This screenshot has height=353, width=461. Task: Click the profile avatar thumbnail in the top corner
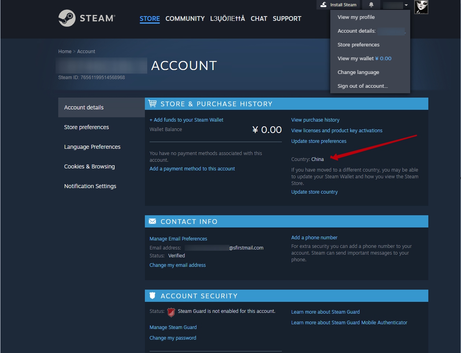pos(421,7)
